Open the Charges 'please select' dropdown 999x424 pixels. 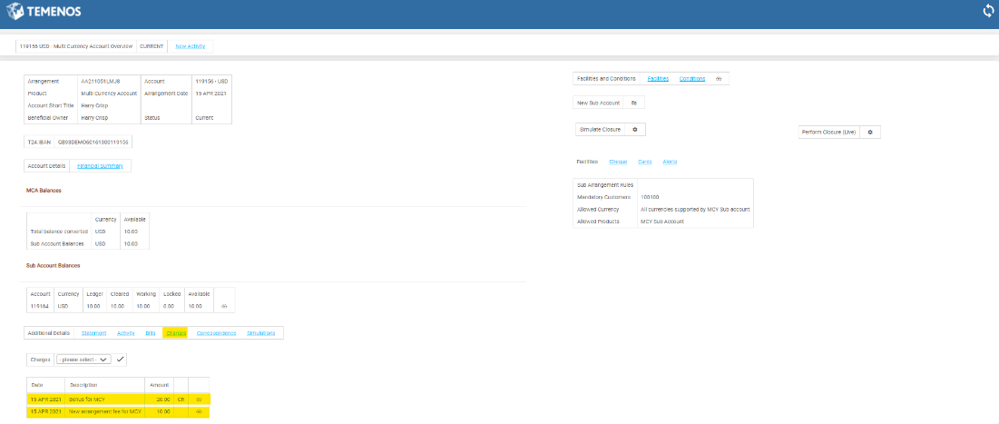click(83, 360)
